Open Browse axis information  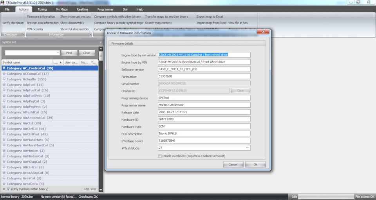[x=43, y=23]
